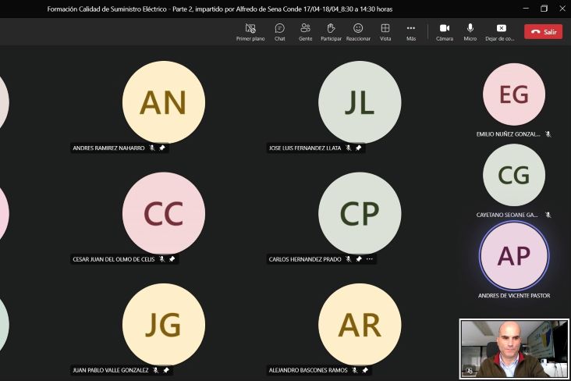Raise hand with Participar
This screenshot has width=571, height=381.
pos(331,32)
